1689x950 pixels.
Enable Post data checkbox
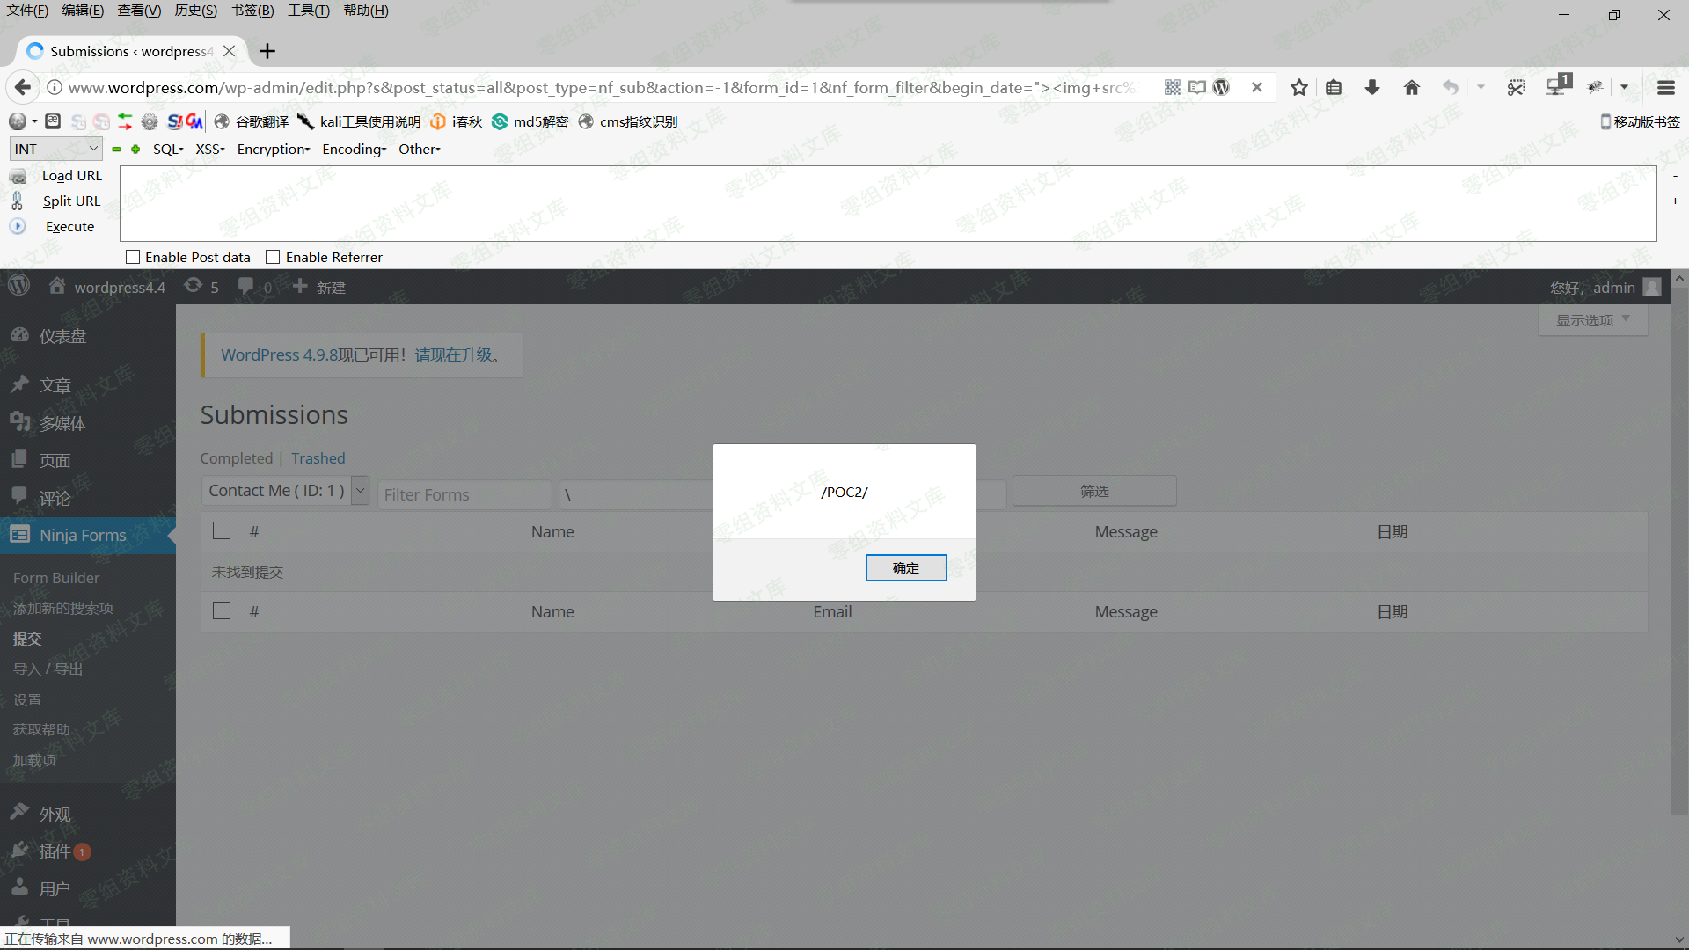pyautogui.click(x=133, y=257)
